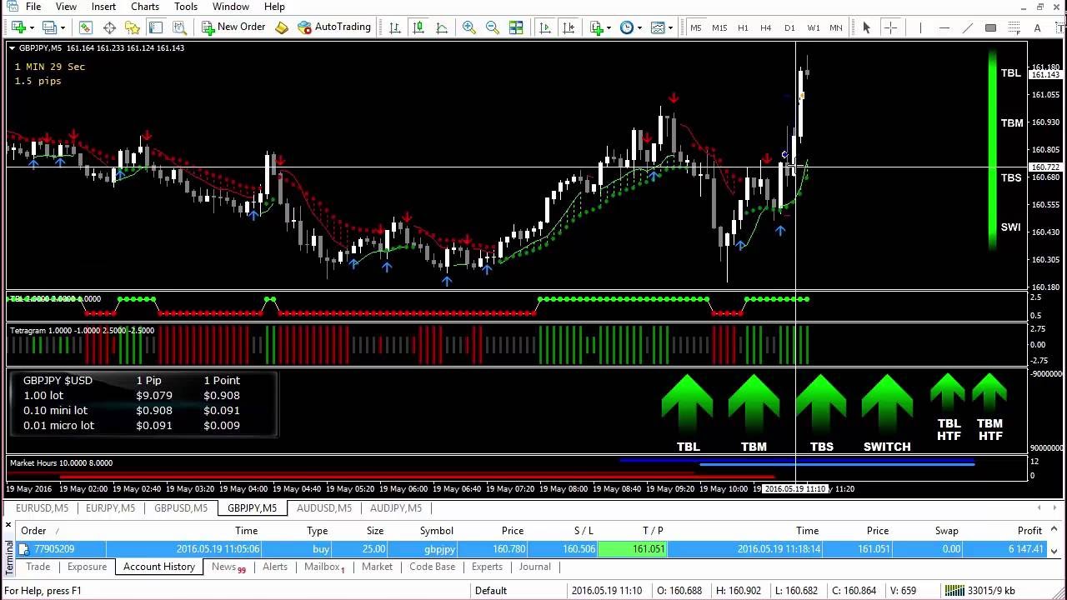Click the New Order button
Image resolution: width=1067 pixels, height=600 pixels.
(x=233, y=27)
